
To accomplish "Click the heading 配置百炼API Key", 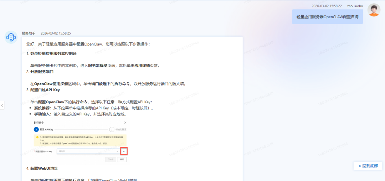I will coord(45,90).
